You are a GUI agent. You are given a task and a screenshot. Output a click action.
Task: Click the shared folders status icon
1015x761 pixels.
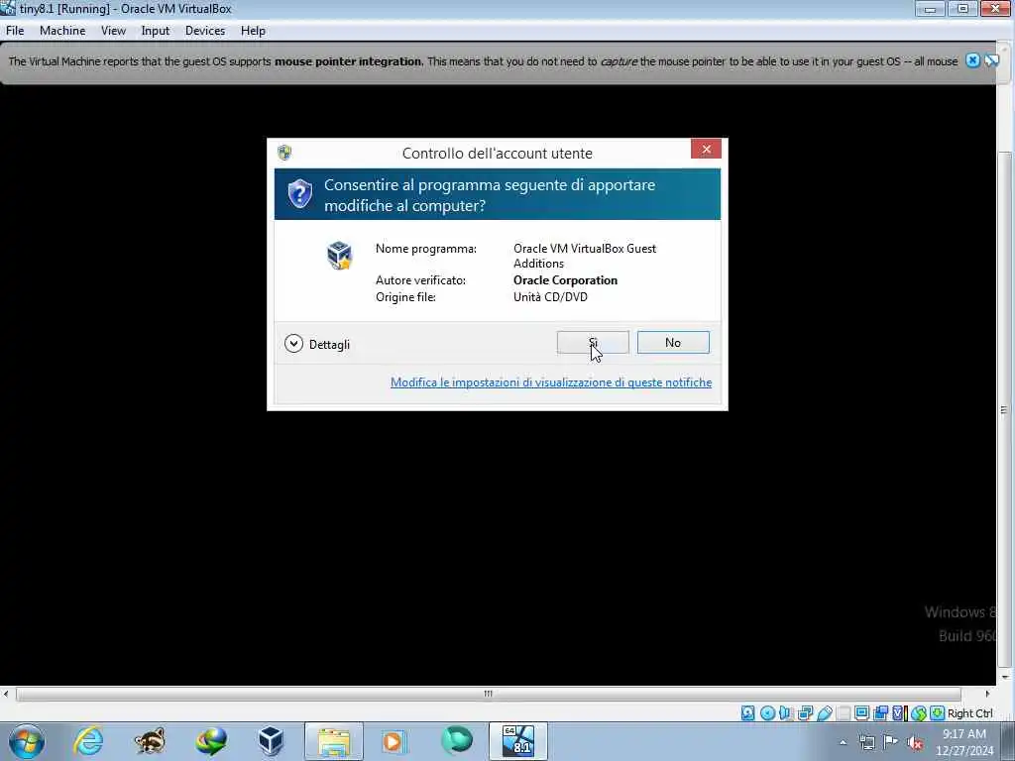pyautogui.click(x=845, y=713)
